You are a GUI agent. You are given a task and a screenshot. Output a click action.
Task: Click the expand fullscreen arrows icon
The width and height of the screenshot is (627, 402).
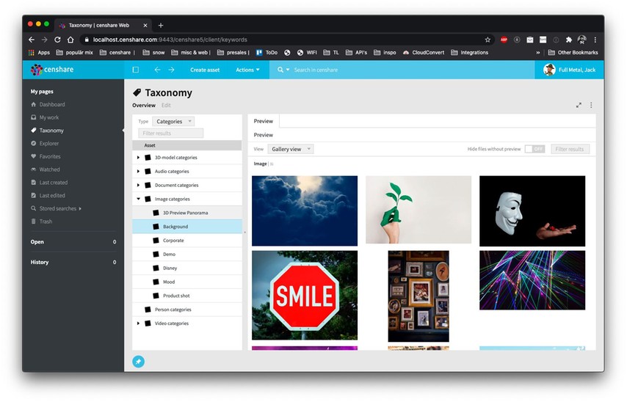tap(579, 105)
